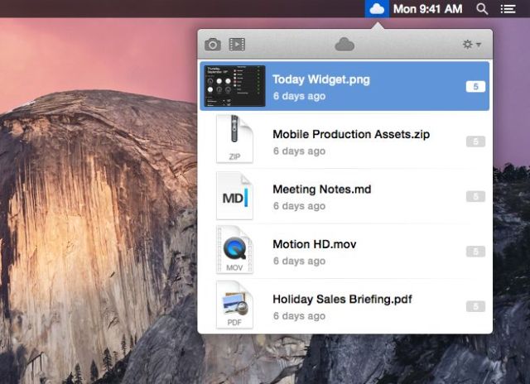Click view count badge for Motion HD.mov

pyautogui.click(x=475, y=252)
